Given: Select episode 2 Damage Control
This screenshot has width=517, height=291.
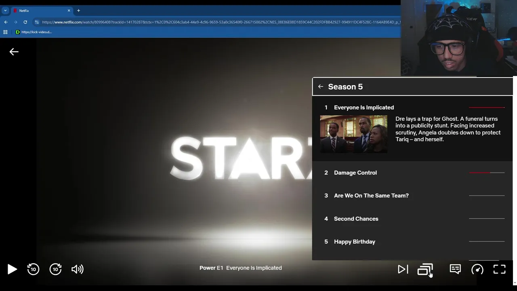Looking at the screenshot, I should coord(412,173).
